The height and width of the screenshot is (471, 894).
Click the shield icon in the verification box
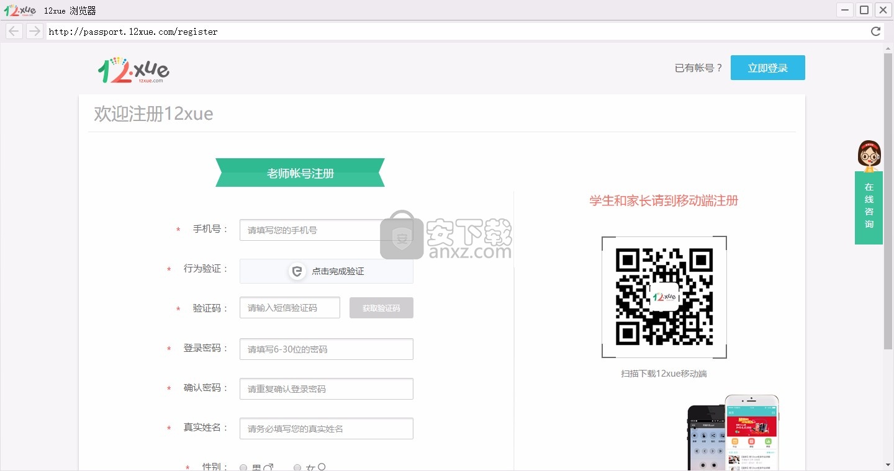[297, 271]
